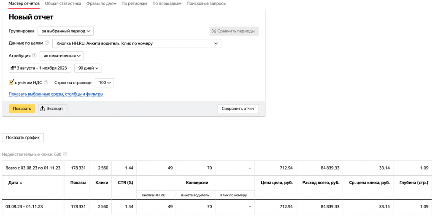Viewport: 432px width, 222px height.
Task: Click help icon next to Данные по целям
Action: point(47,43)
